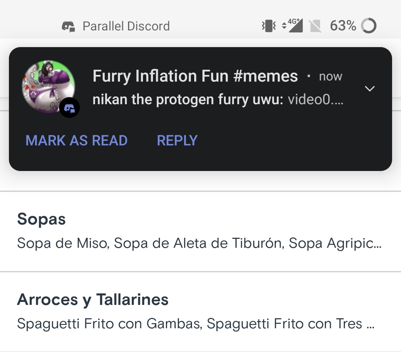Image resolution: width=401 pixels, height=352 pixels.
Task: Tap the empty white area above the Sopas divider
Action: 200,181
